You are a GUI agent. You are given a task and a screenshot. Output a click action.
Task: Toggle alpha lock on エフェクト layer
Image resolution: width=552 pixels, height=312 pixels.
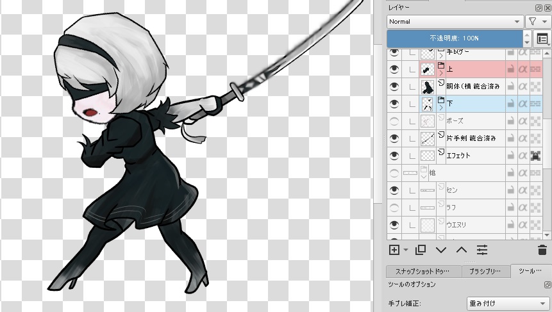535,156
